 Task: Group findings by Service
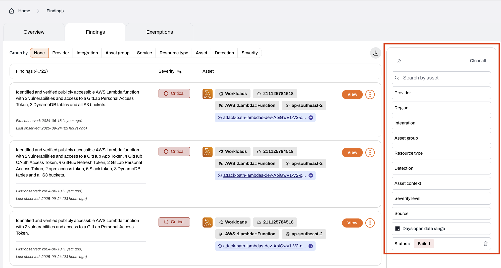(144, 53)
